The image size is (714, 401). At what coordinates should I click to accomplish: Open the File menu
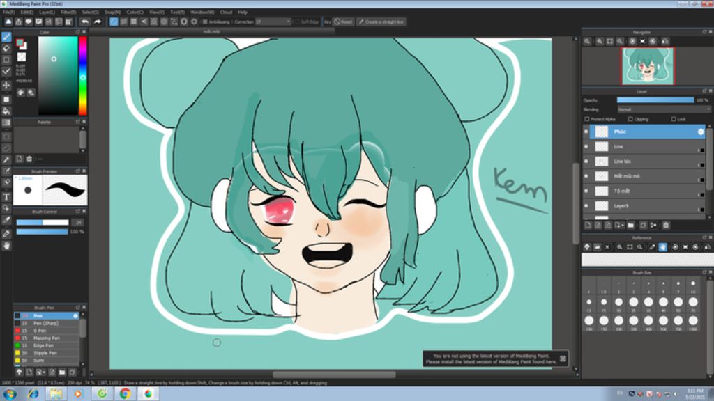pos(8,13)
